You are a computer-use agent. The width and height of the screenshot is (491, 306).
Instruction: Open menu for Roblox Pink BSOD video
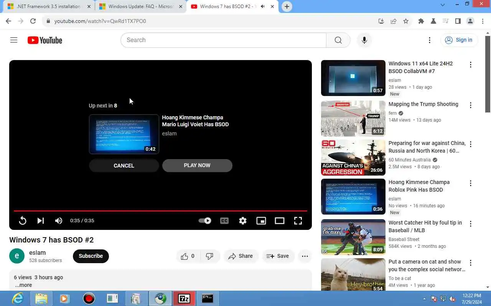[471, 183]
